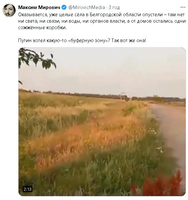
Task: Click the words 'сожжённые коробки'
Action: (x=42, y=28)
